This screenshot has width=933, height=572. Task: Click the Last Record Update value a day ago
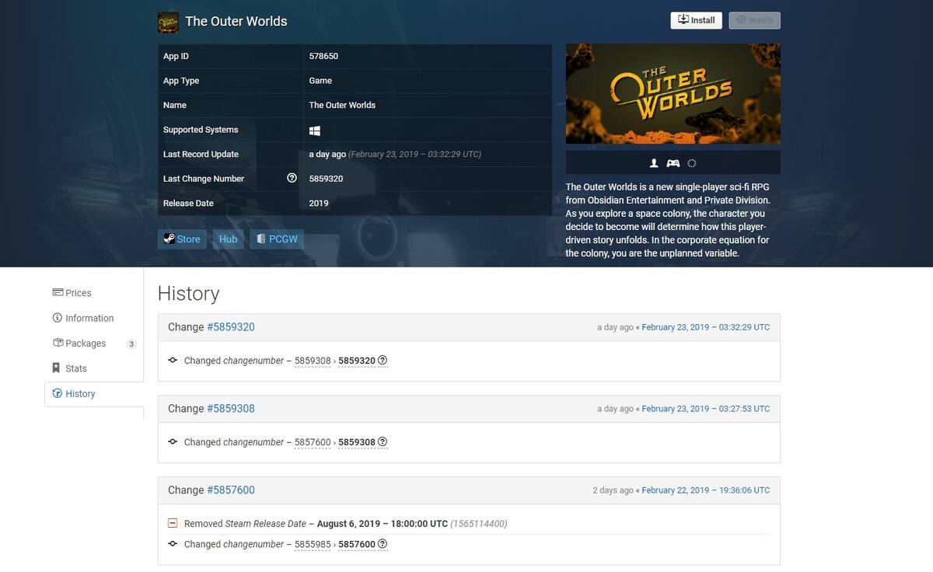327,154
